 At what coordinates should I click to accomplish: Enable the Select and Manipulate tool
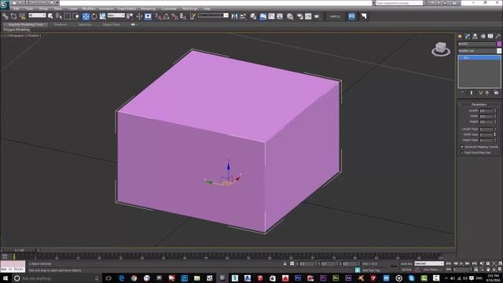(x=139, y=16)
